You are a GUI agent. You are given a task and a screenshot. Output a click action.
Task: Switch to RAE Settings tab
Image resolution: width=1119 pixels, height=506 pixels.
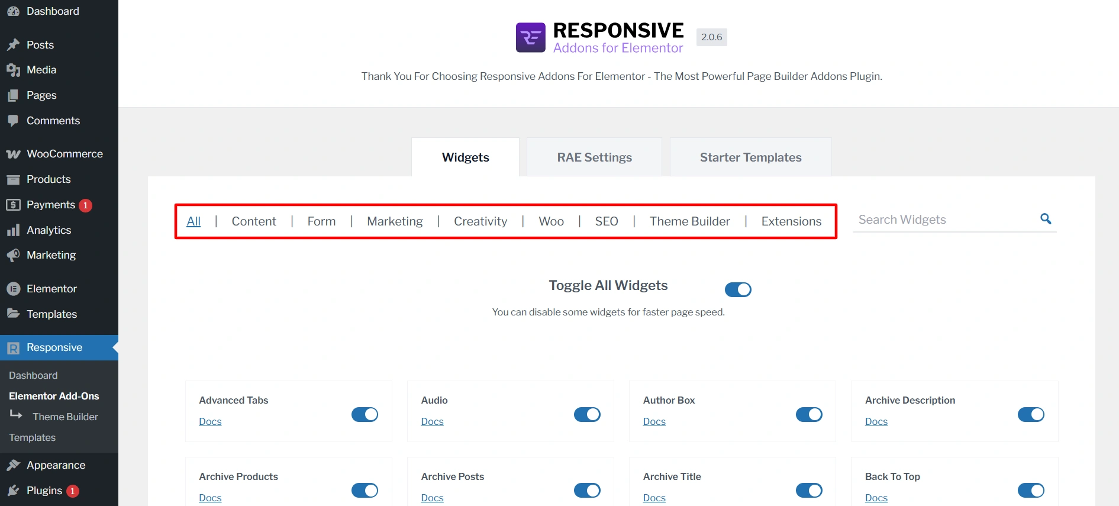(594, 157)
